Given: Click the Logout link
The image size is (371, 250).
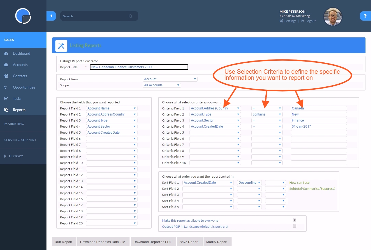Looking at the screenshot, I should pos(310,21).
